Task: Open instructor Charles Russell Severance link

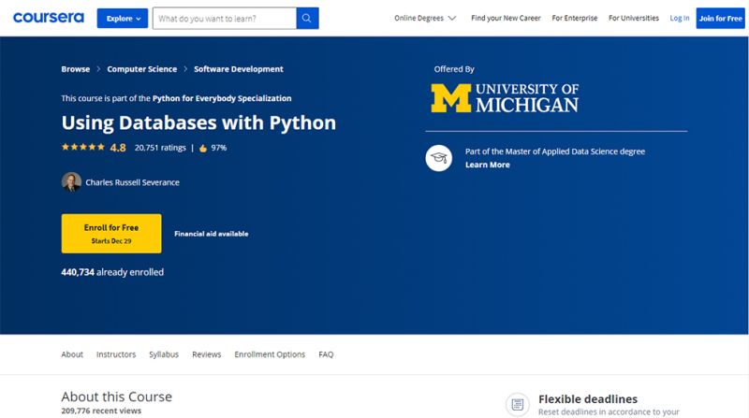Action: click(x=132, y=182)
